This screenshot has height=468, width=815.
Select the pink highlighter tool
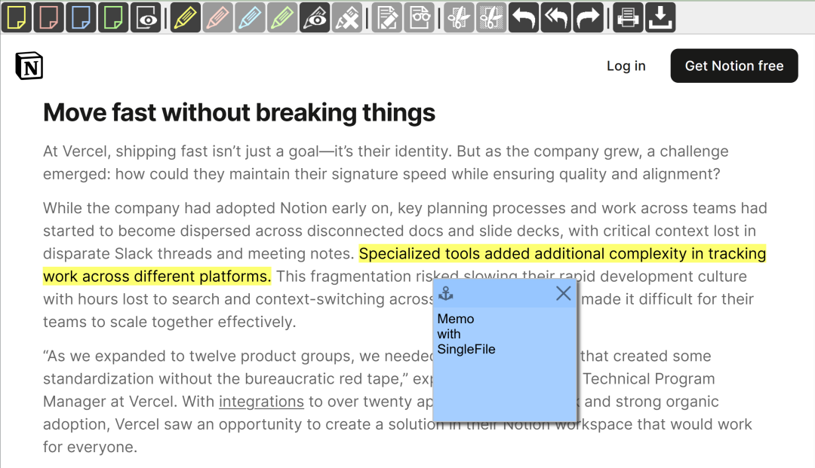click(218, 17)
